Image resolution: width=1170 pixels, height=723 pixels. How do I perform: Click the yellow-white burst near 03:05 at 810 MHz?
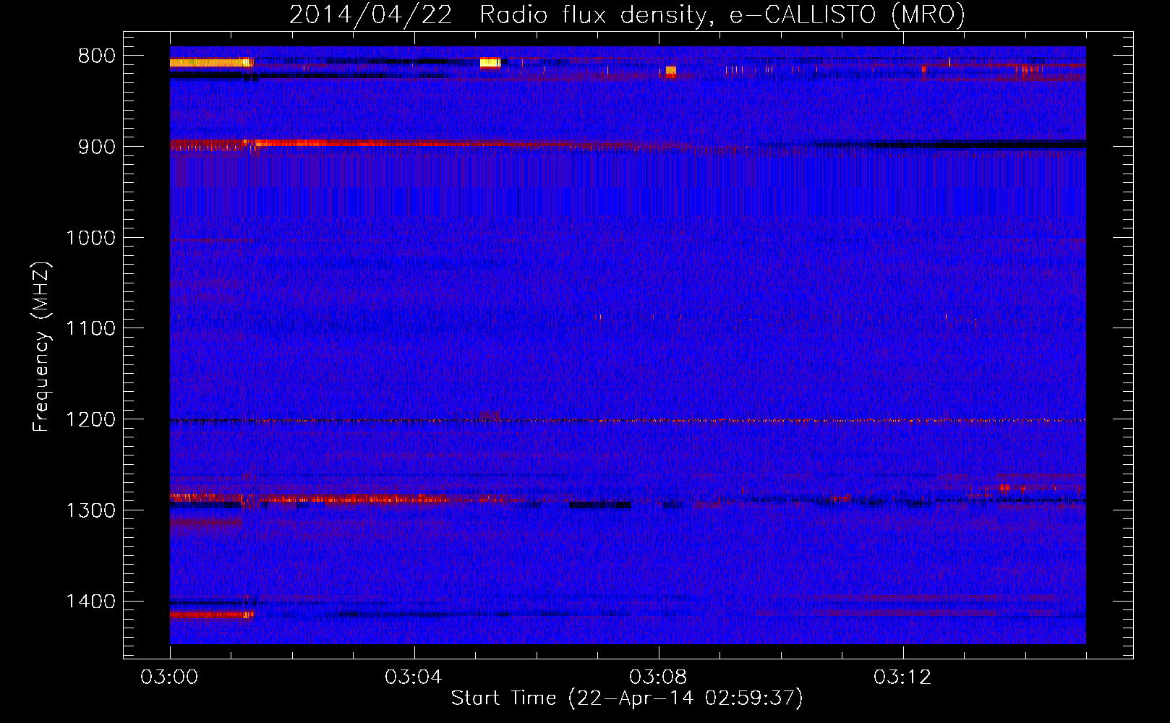[490, 63]
